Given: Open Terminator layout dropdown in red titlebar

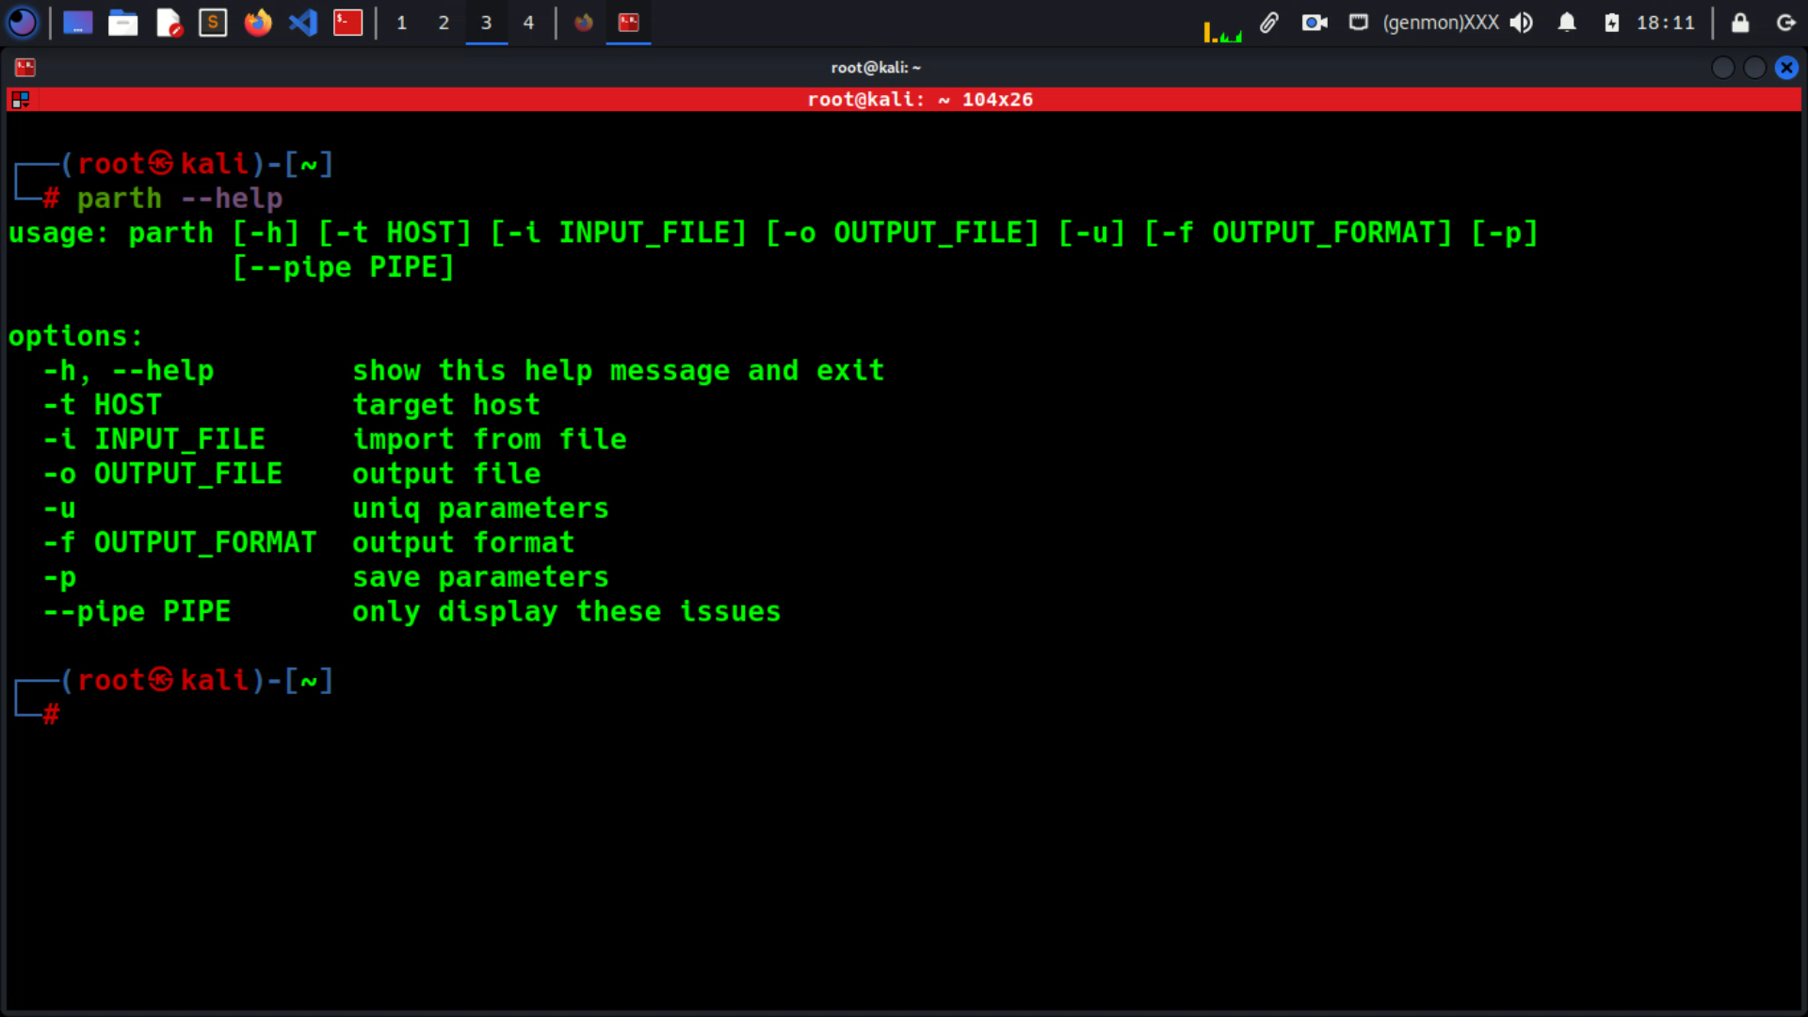Looking at the screenshot, I should 21,99.
